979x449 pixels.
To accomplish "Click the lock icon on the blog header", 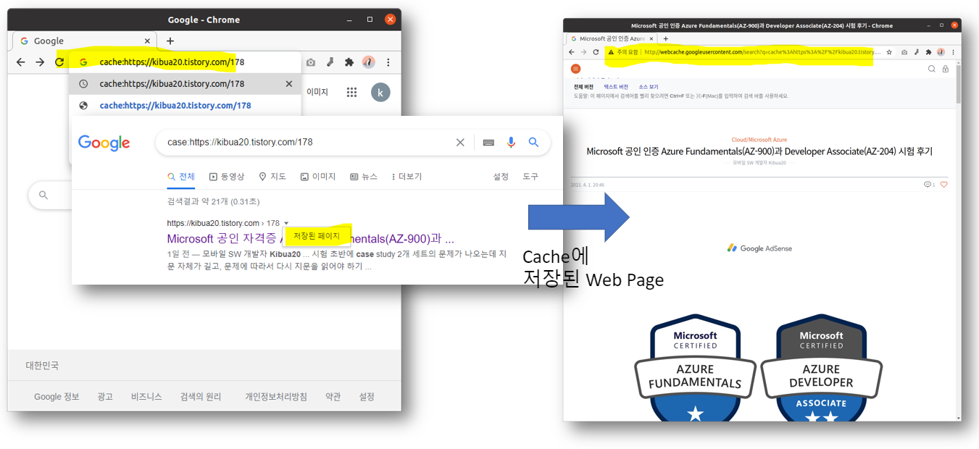I will 945,69.
